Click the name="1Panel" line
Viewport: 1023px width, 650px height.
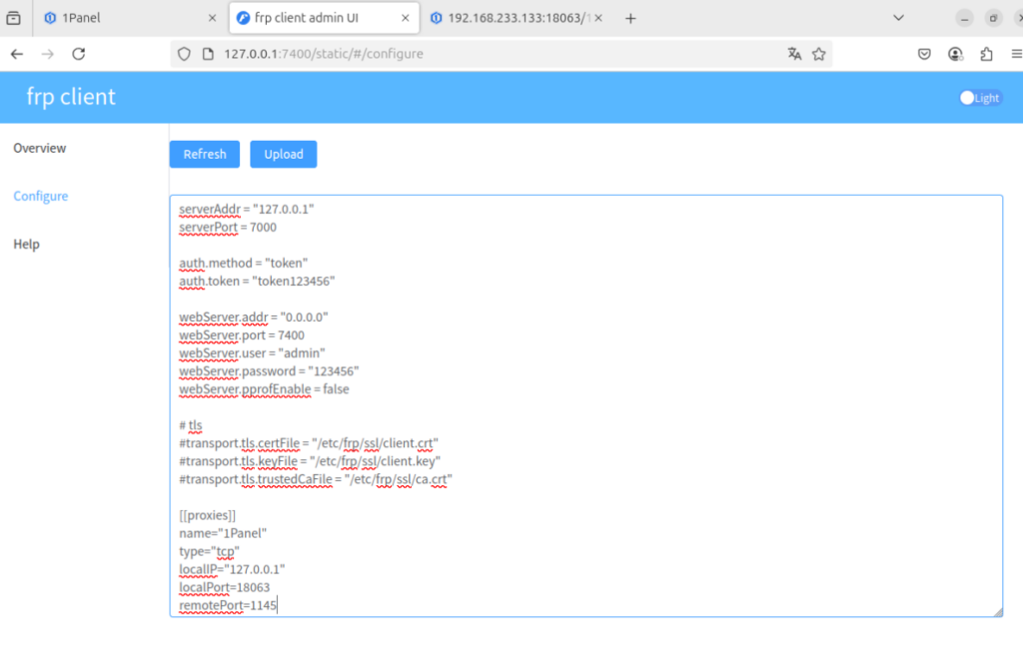point(223,534)
